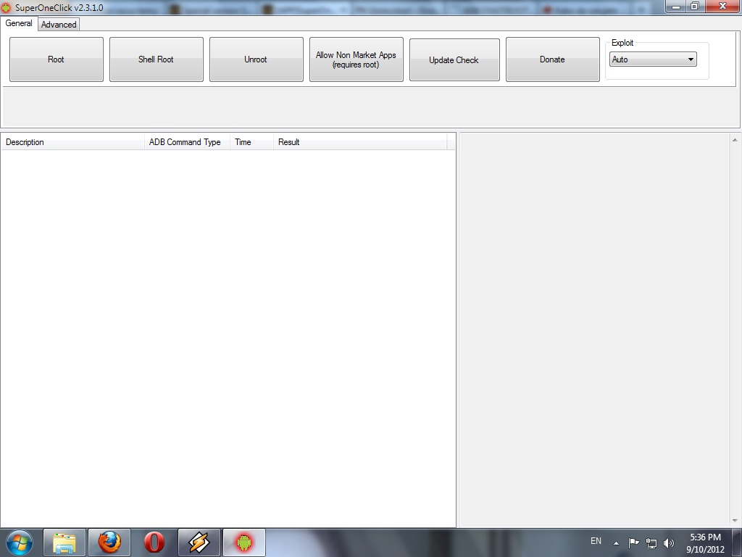Click the Show Desktop strip
The width and height of the screenshot is (742, 557).
click(x=737, y=542)
